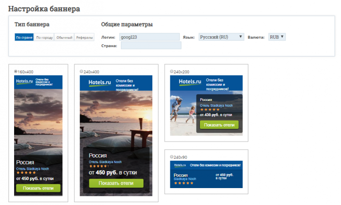Choose the 'Обычный' banner type tab
Image resolution: width=341 pixels, height=205 pixels.
point(64,38)
